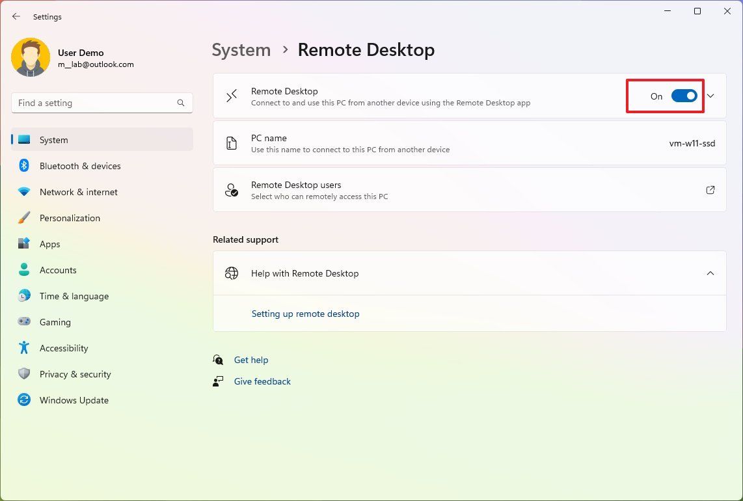Click the Get help link

pos(251,360)
